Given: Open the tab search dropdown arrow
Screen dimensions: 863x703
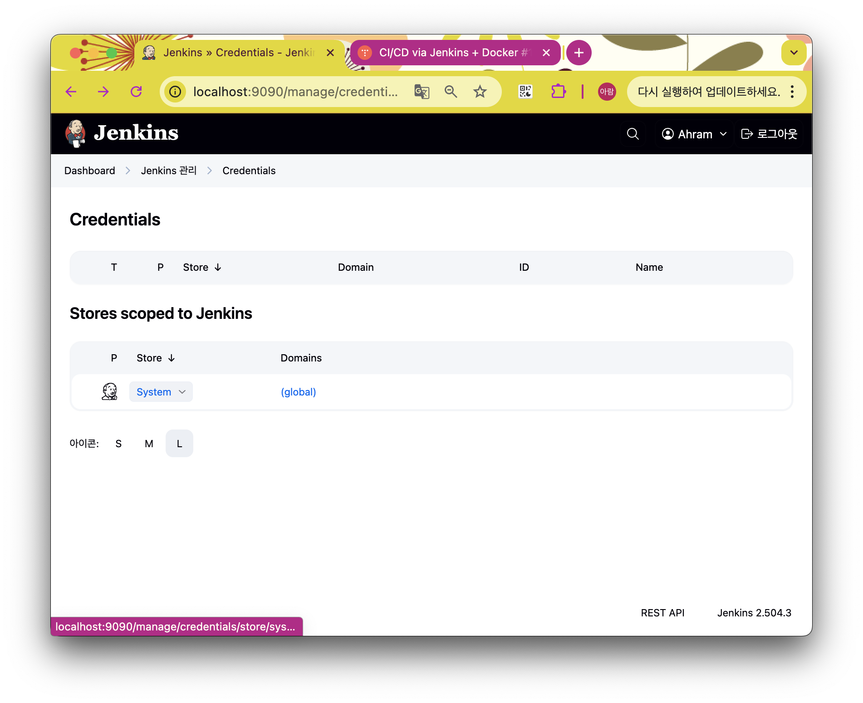Looking at the screenshot, I should pos(794,53).
